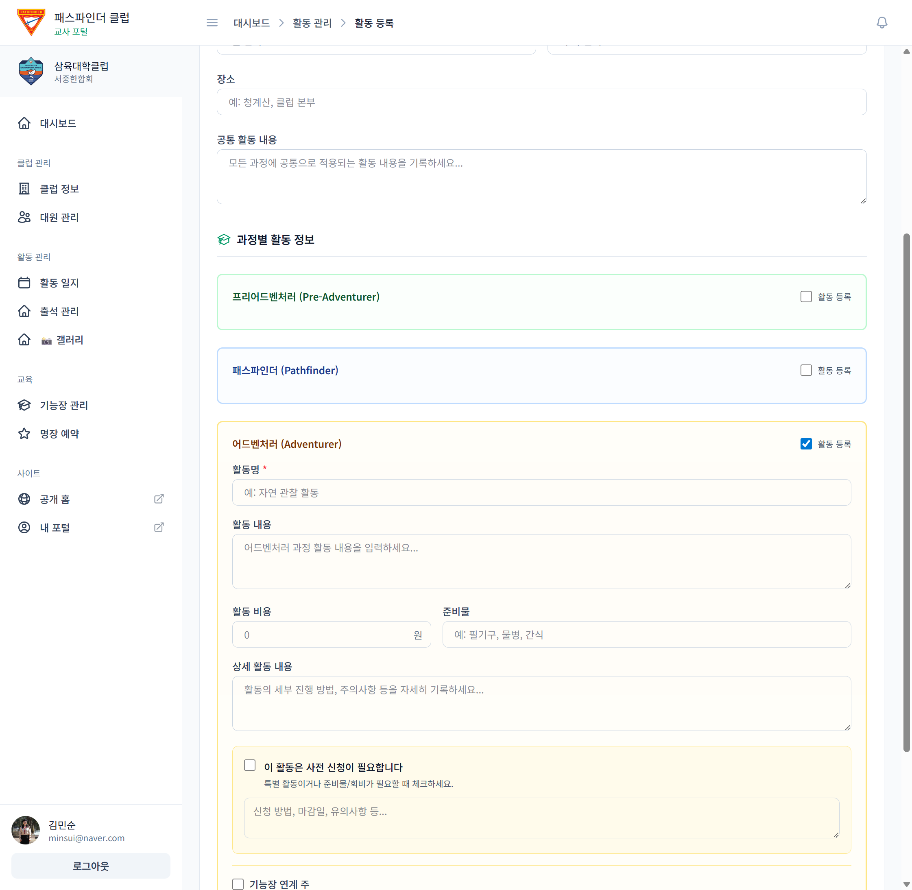Click the external link icon beside 공개 홈
Screen dimensions: 912x890
pos(159,499)
